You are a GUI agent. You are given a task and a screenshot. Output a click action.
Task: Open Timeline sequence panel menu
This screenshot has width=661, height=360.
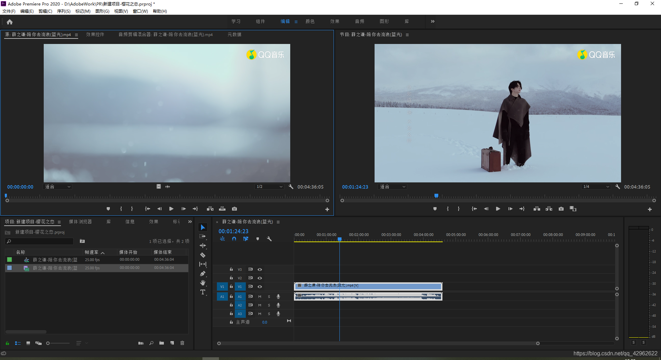[278, 222]
